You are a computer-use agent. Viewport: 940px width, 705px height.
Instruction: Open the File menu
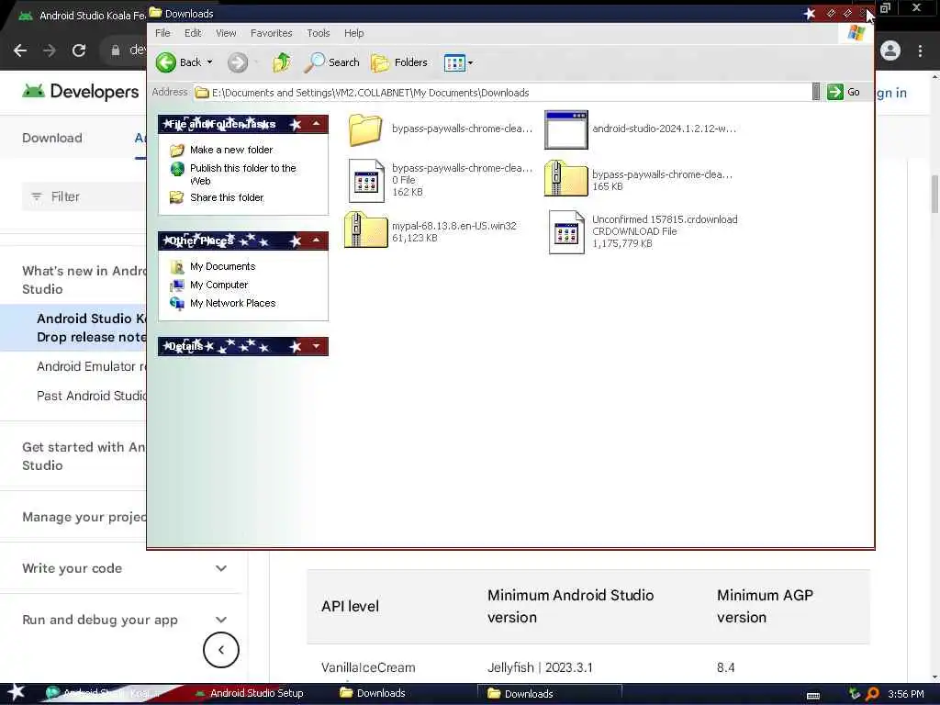click(162, 33)
